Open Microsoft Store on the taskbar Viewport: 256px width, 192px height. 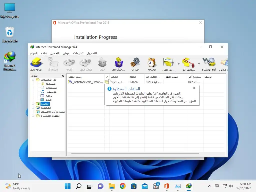click(133, 186)
